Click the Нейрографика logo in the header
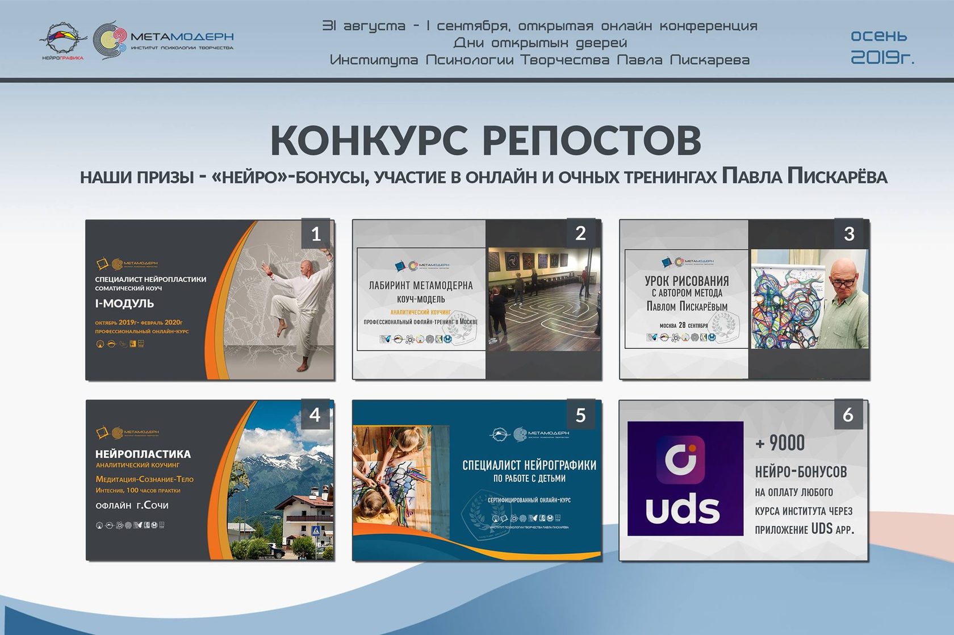The image size is (954, 635). click(63, 41)
